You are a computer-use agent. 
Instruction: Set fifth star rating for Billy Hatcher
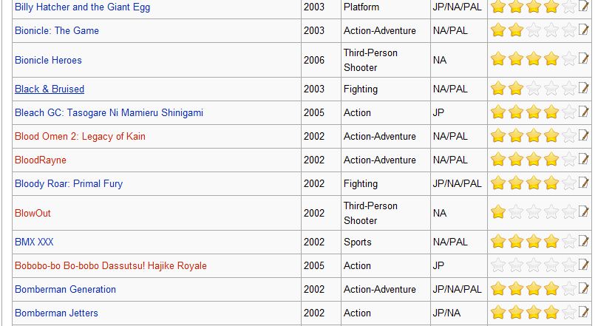coord(569,7)
